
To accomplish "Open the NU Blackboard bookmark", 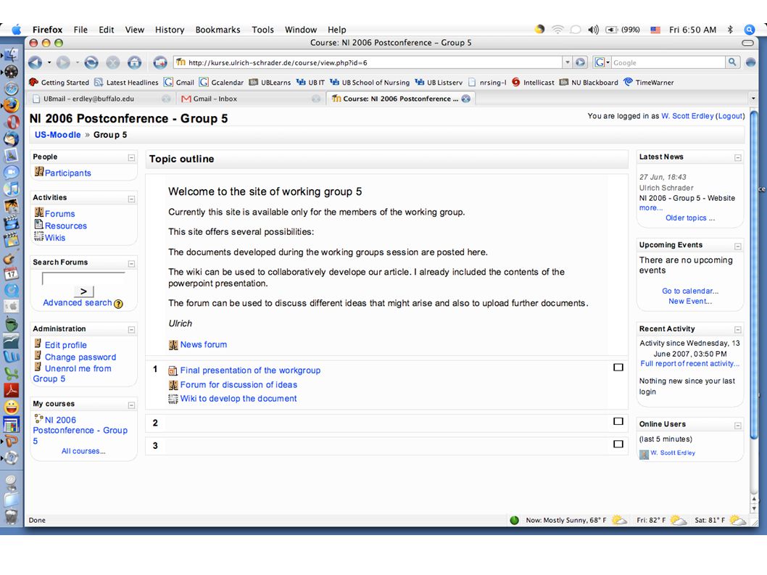I will point(589,82).
